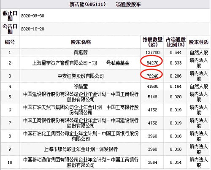Select 中国石油天然气集团公司企业年金计划 shareholder name
Viewport: 211px width, 170px height.
tap(81, 110)
